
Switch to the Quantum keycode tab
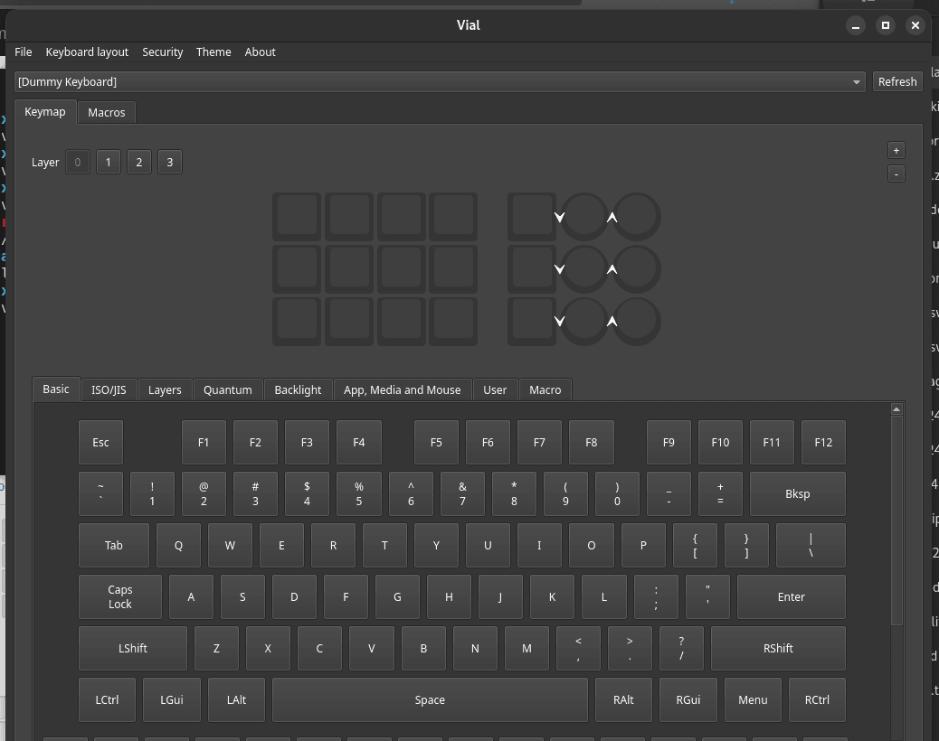pos(227,390)
